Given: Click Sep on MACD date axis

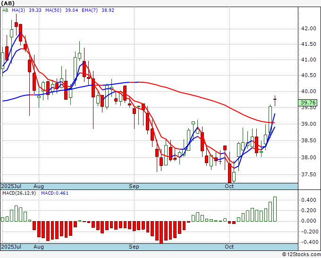Looking at the screenshot, I should click(x=134, y=247).
